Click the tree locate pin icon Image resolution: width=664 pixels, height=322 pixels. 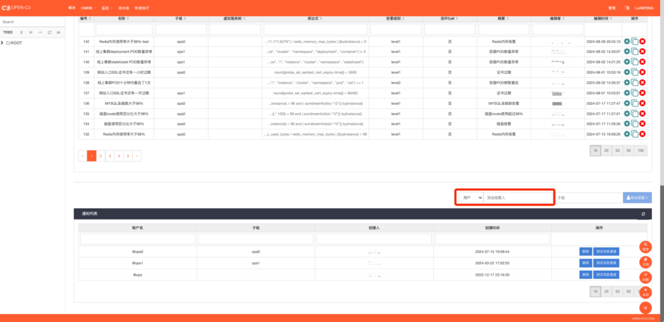coord(22,32)
